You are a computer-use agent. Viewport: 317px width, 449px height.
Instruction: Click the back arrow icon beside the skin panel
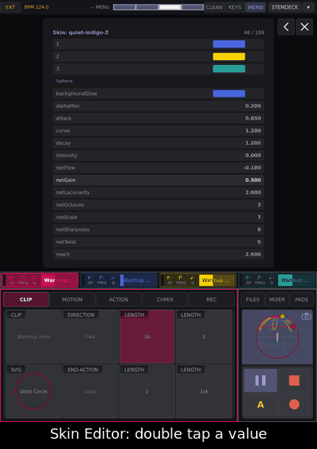(286, 27)
